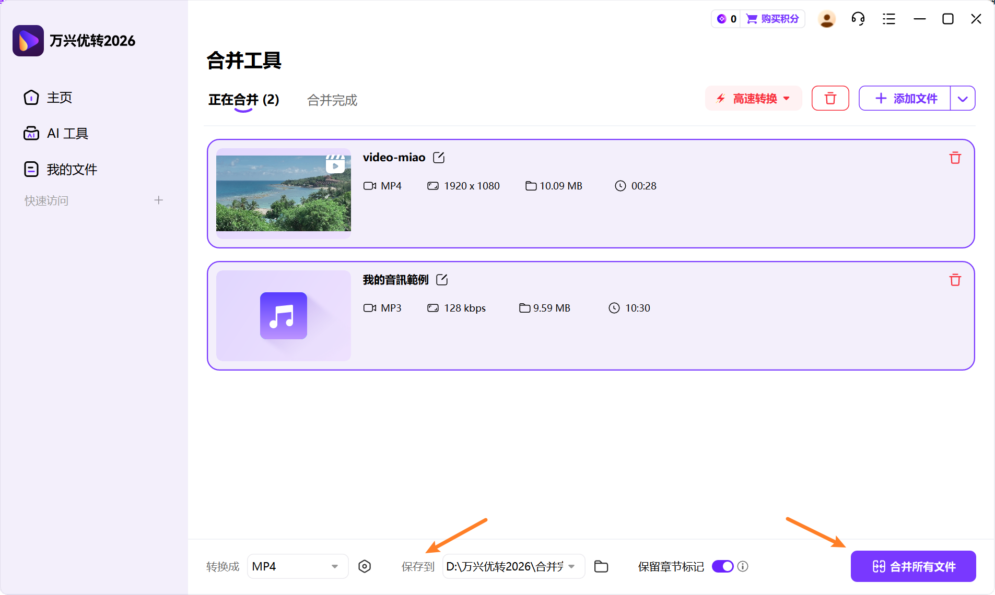Click the 合并所有文件 button
The height and width of the screenshot is (595, 995).
pos(912,566)
